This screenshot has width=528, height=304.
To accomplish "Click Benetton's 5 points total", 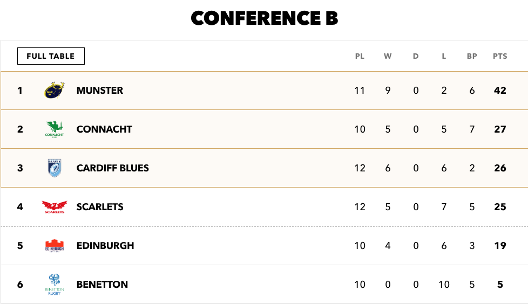I will 500,285.
